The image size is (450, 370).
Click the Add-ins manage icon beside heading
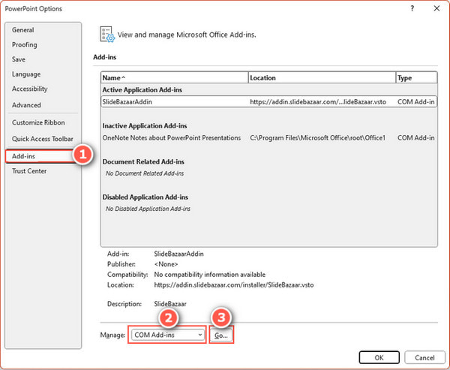[107, 35]
